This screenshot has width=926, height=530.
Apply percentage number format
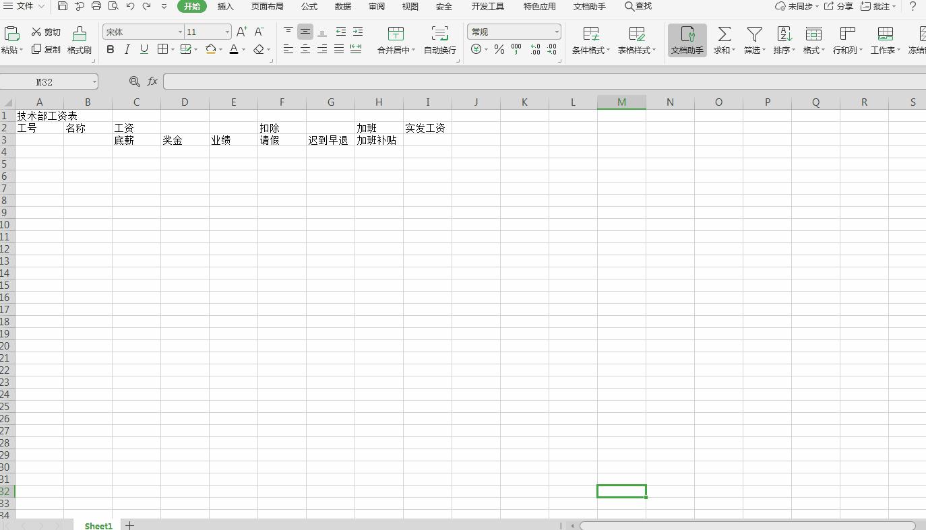499,49
